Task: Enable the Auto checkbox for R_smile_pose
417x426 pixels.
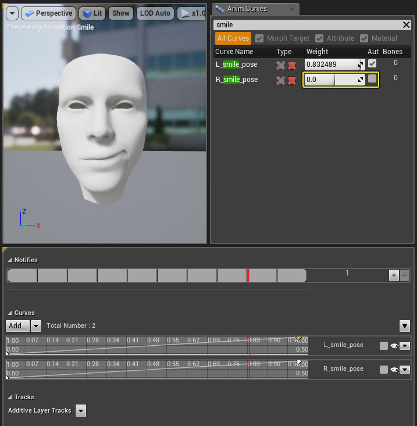Action: point(372,78)
